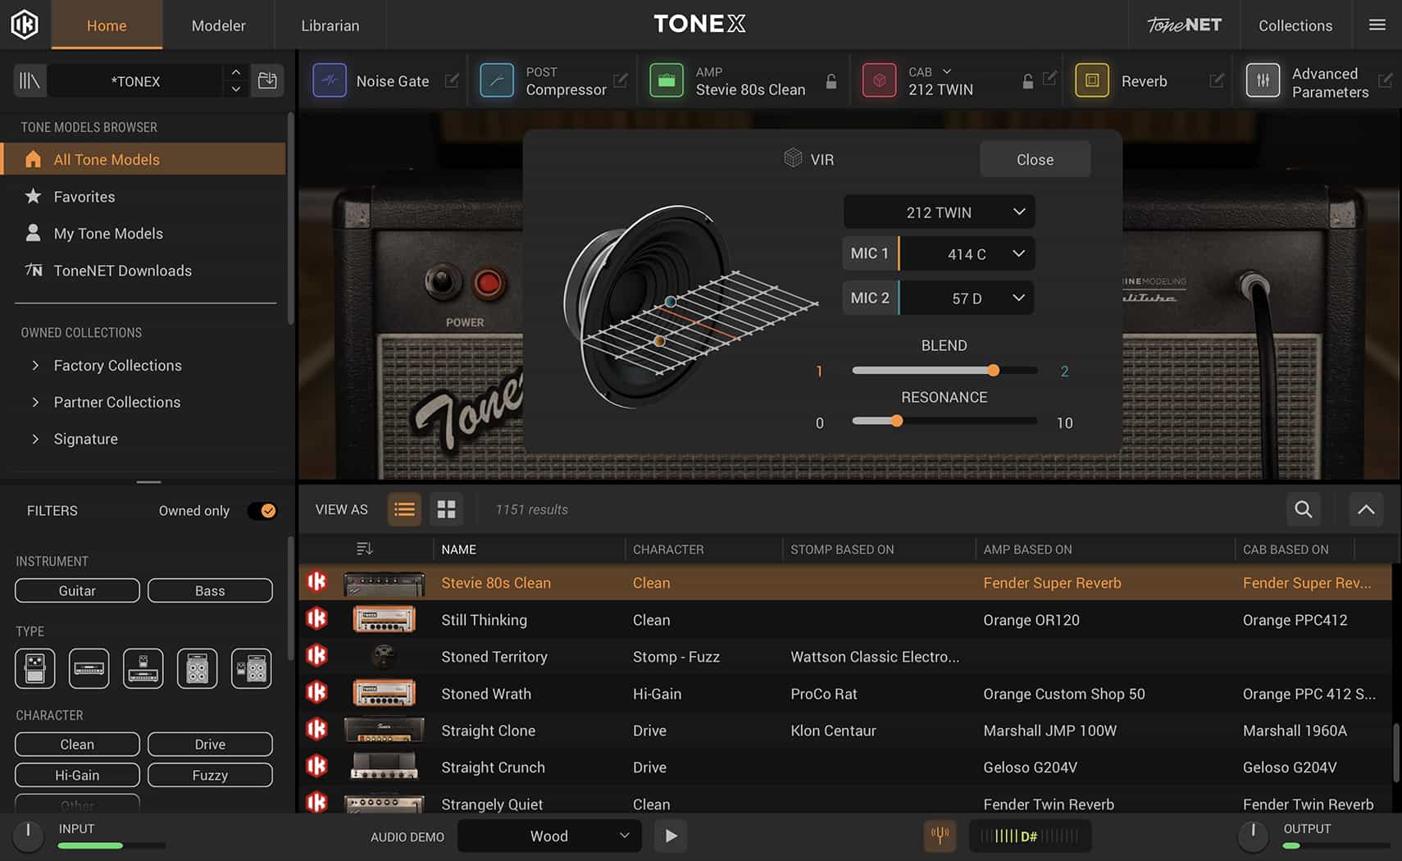Select the Compressor block icon
The image size is (1402, 861).
(x=497, y=80)
